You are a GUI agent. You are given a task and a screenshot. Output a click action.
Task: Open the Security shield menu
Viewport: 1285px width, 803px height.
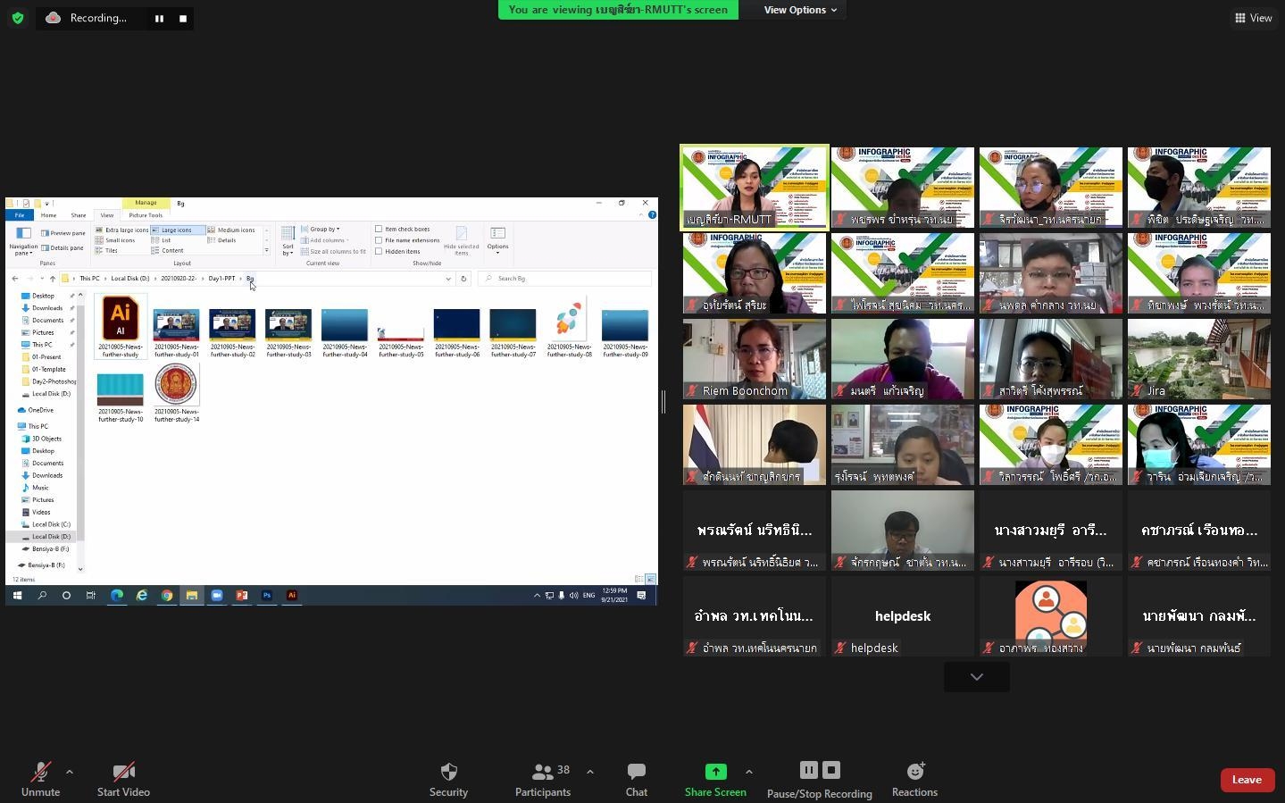[448, 780]
